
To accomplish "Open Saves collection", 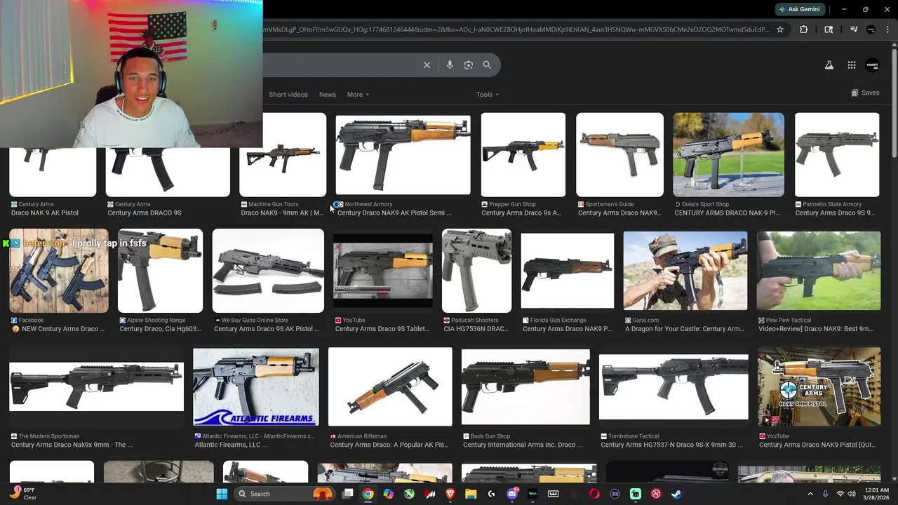I will 865,93.
